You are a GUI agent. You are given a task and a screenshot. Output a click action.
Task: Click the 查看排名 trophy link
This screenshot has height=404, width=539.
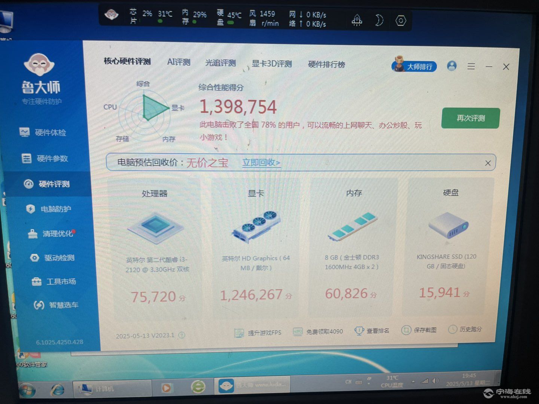pyautogui.click(x=372, y=331)
